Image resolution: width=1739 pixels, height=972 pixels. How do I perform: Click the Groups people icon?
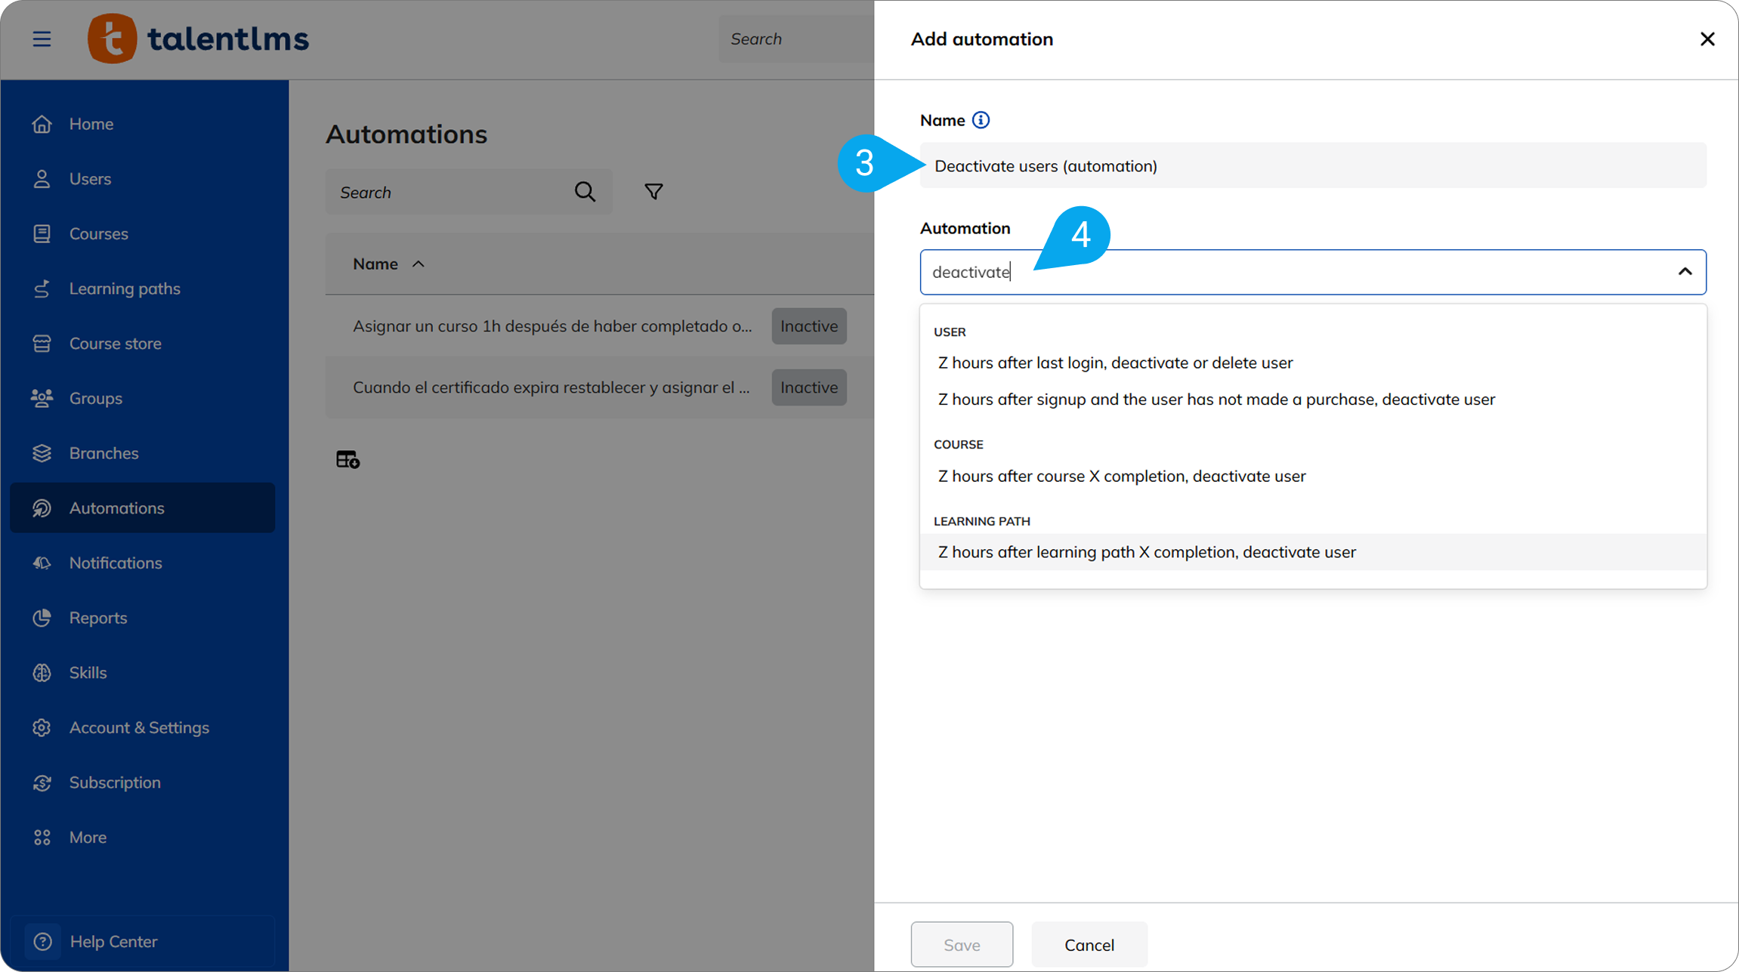pyautogui.click(x=42, y=398)
